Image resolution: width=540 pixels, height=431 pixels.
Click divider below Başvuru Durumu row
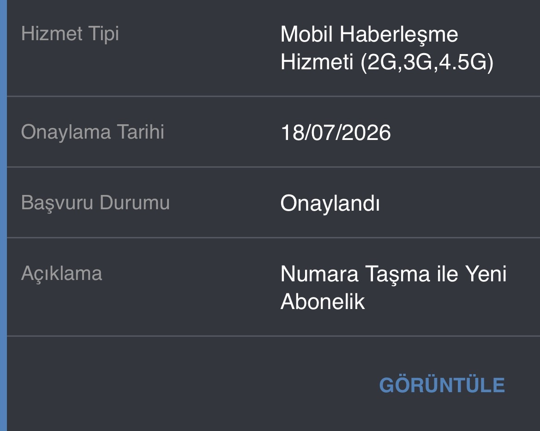pos(273,237)
